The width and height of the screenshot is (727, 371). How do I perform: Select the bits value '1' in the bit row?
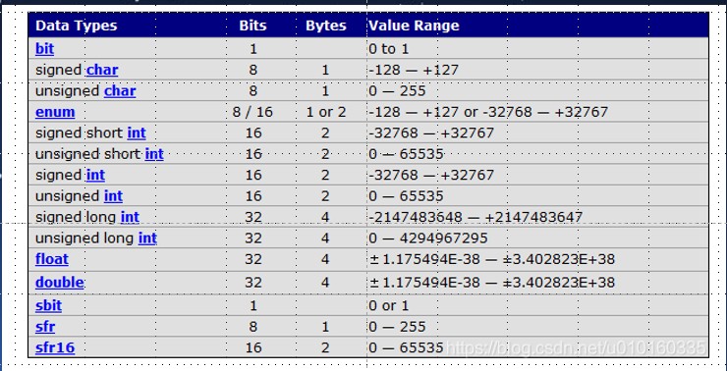[252, 49]
